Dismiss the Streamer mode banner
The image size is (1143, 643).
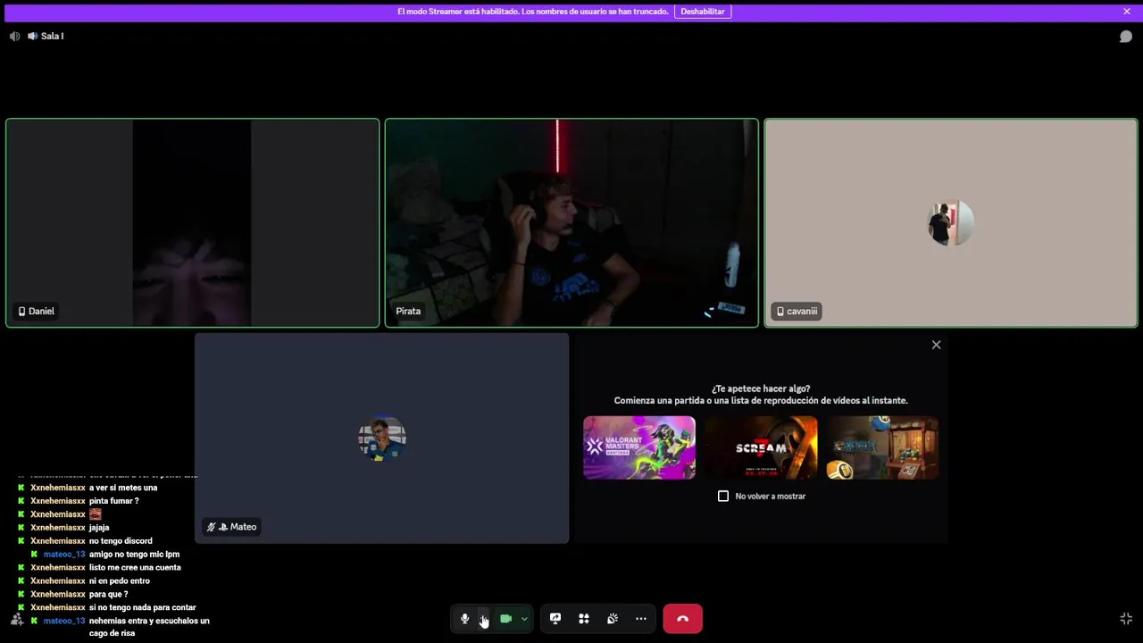[1127, 12]
